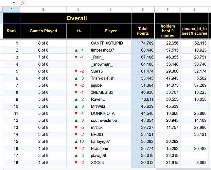The image size is (211, 170).
Task: Select player cell DONKIHOTA
Action: [x=111, y=114]
